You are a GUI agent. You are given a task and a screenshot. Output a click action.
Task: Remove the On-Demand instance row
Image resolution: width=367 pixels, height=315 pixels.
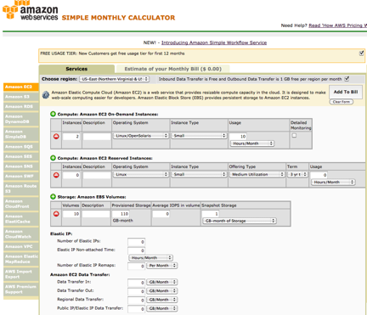[56, 137]
